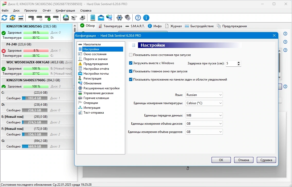Switch to the Температура tab

[110, 26]
